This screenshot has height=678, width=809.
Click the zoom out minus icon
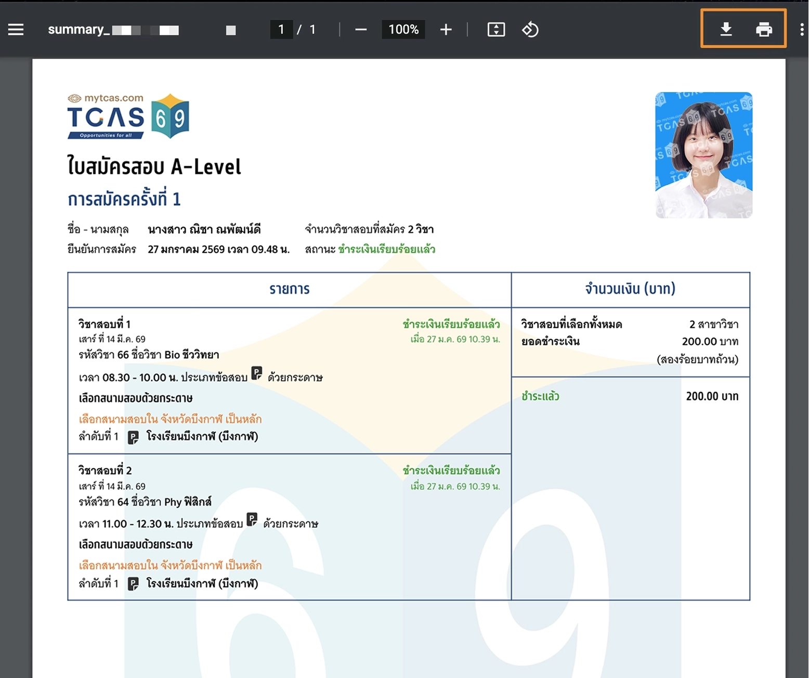pyautogui.click(x=361, y=30)
